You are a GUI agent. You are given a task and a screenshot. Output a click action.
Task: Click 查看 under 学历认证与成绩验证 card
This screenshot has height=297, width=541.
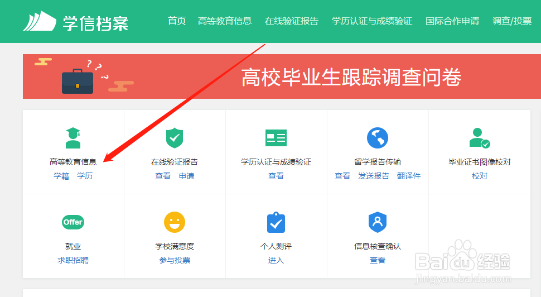coord(276,176)
